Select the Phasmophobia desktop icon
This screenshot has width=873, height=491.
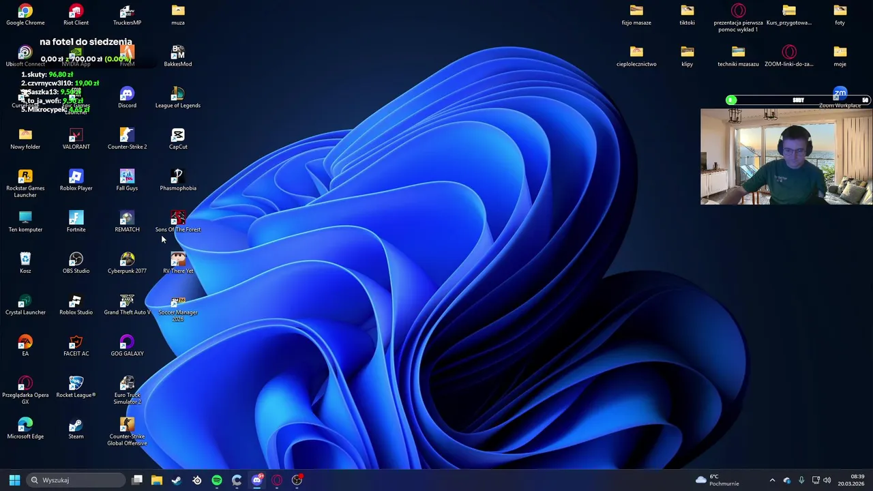click(x=178, y=181)
